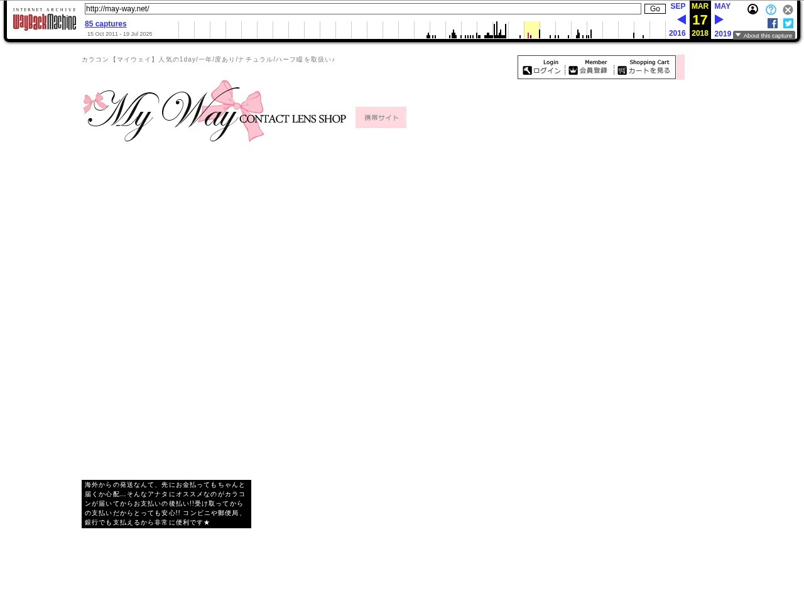Viewport: 804px width, 603px height.
Task: Open the Wayback help icon
Action: (x=771, y=10)
